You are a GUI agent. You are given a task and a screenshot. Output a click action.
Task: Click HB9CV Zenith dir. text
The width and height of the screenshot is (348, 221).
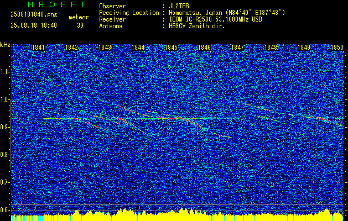[x=197, y=26]
